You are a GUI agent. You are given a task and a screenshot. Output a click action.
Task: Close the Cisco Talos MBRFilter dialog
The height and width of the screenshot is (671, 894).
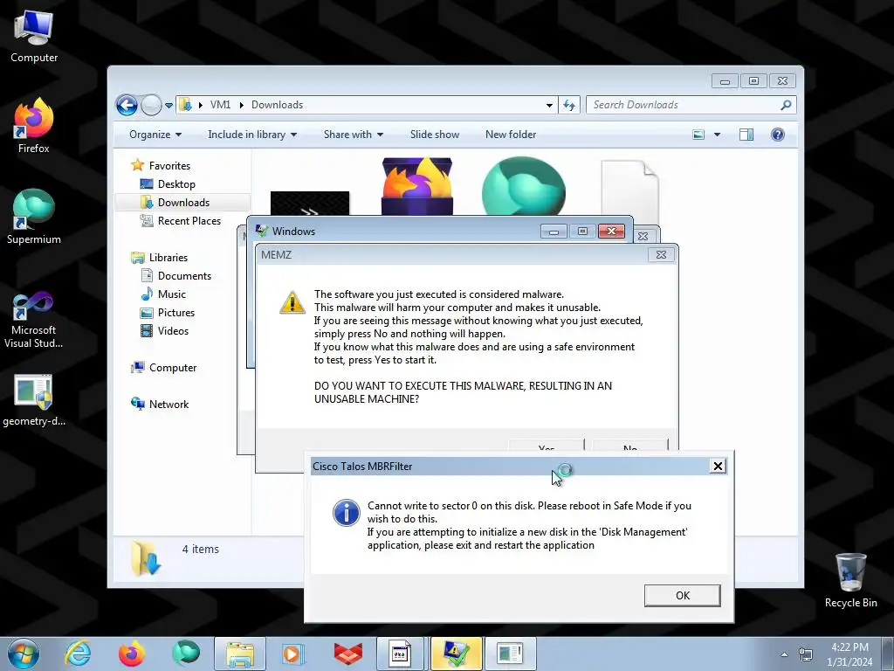click(718, 467)
